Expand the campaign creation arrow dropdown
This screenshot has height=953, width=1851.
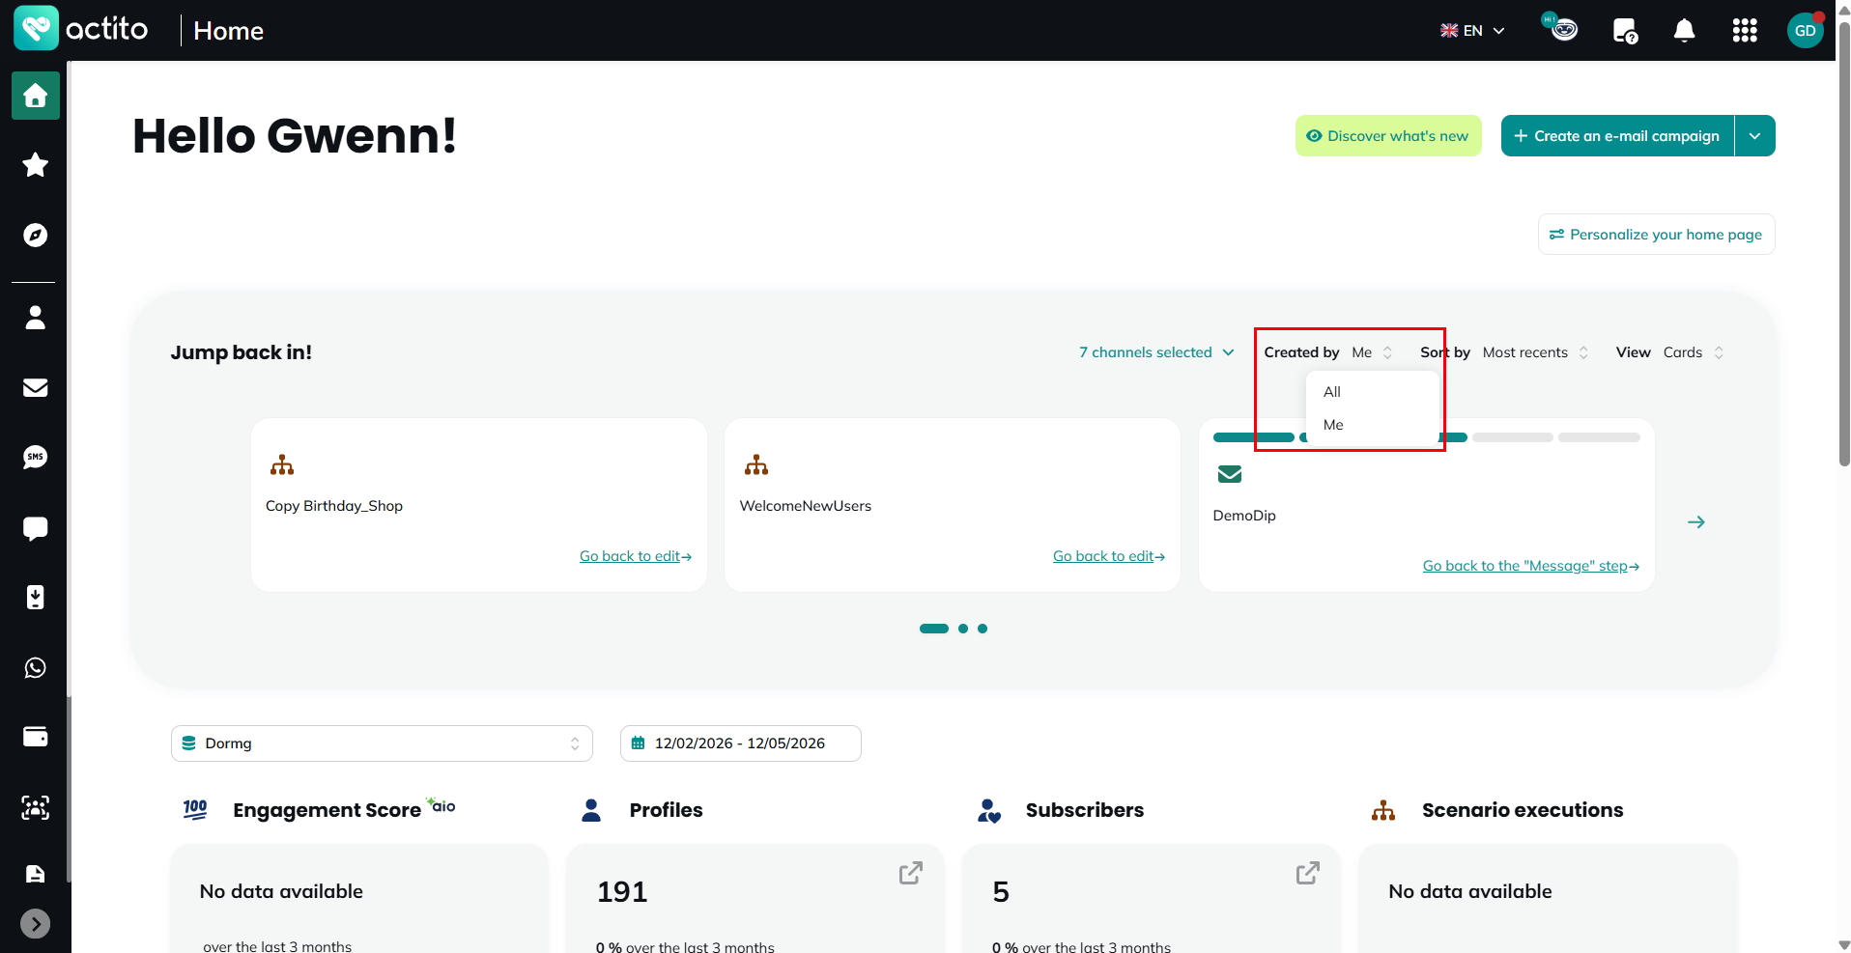pos(1755,136)
